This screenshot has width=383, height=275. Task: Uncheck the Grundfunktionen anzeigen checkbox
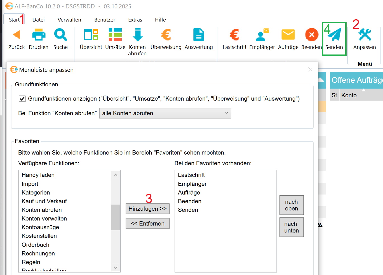[22, 99]
